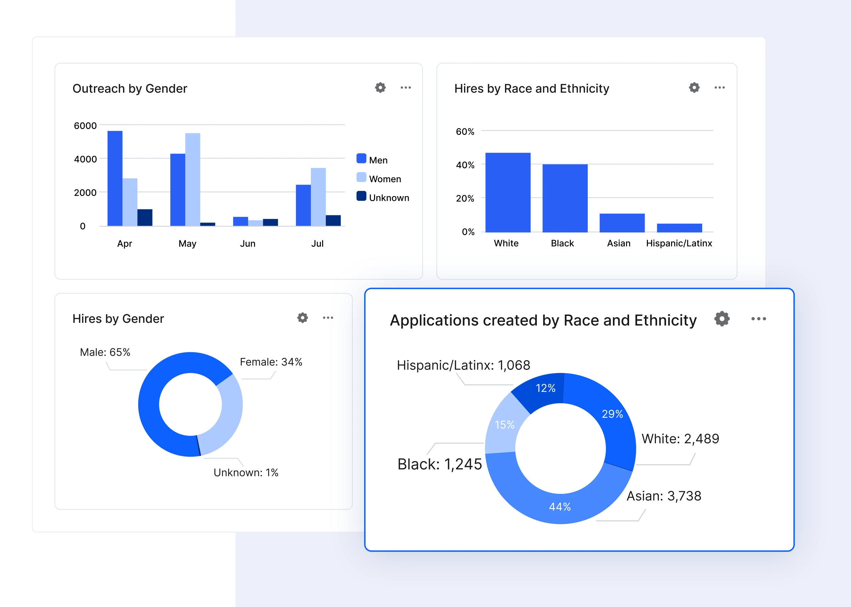The height and width of the screenshot is (607, 851).
Task: Click the Applications created by Race and Ethnicity title
Action: click(543, 320)
